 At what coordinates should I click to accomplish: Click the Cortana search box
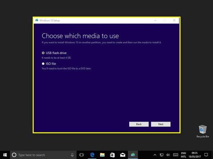[43, 155]
